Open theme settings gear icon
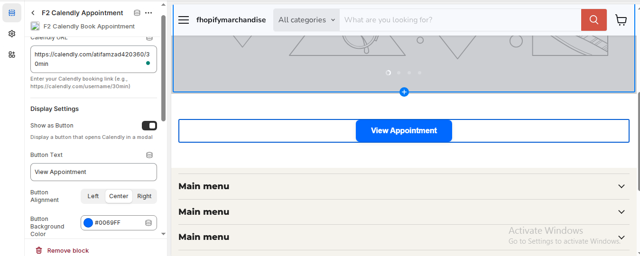The height and width of the screenshot is (256, 640). (12, 34)
